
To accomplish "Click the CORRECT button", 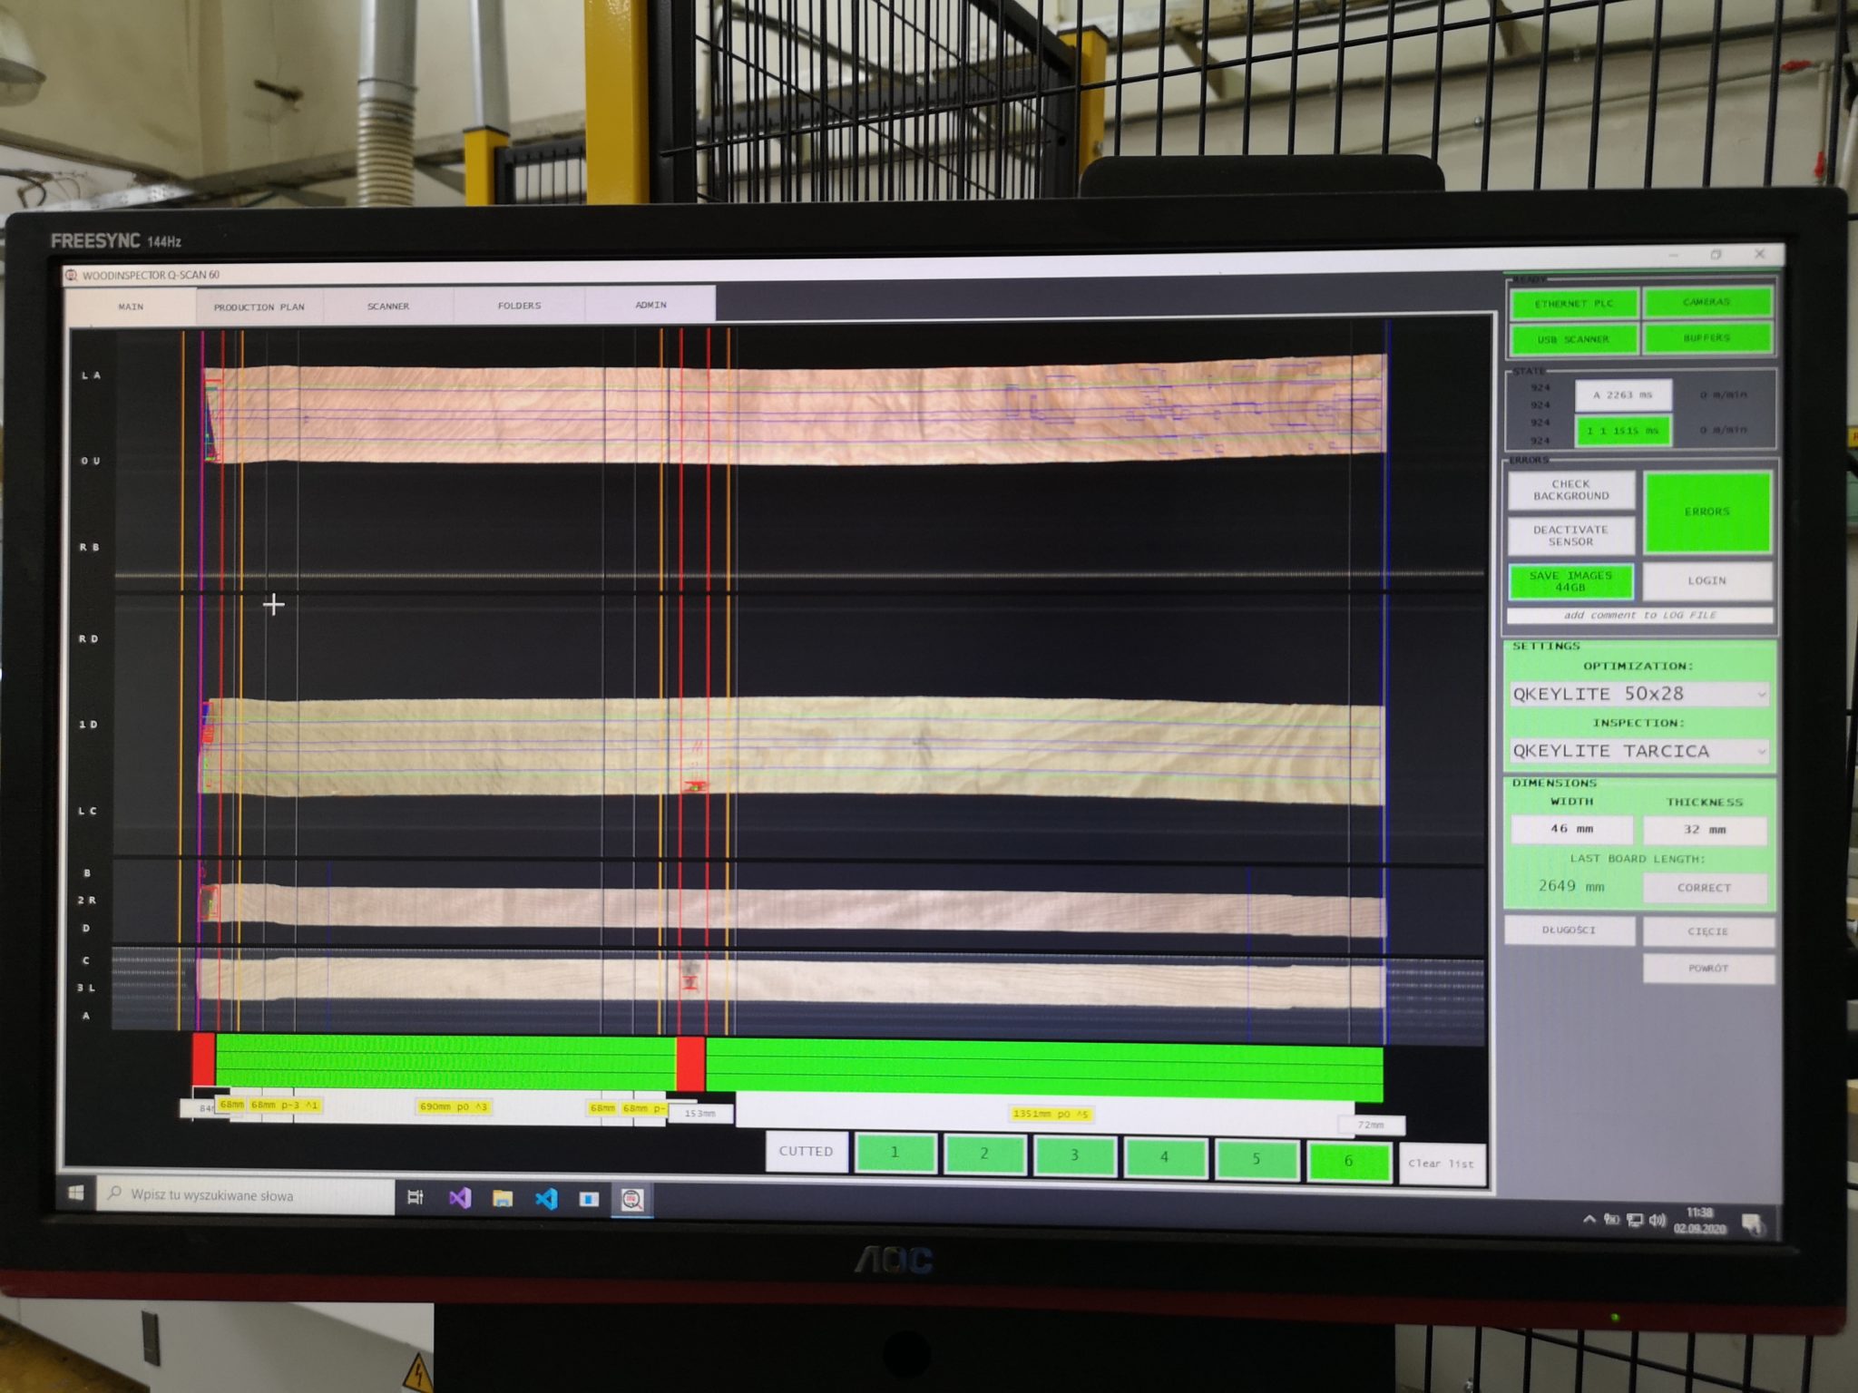I will (x=1705, y=888).
